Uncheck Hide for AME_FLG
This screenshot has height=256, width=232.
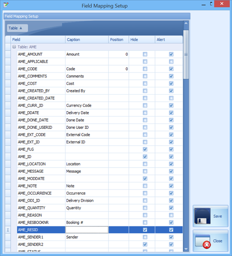(x=145, y=149)
